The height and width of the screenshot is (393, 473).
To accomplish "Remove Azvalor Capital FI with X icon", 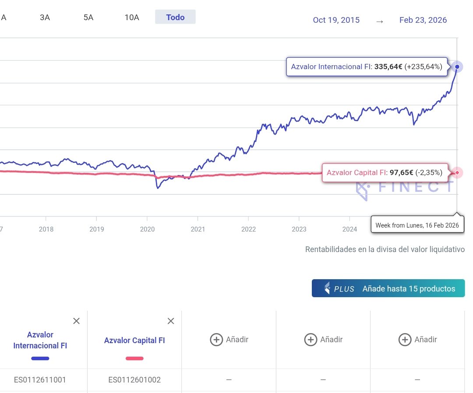I will (x=171, y=321).
